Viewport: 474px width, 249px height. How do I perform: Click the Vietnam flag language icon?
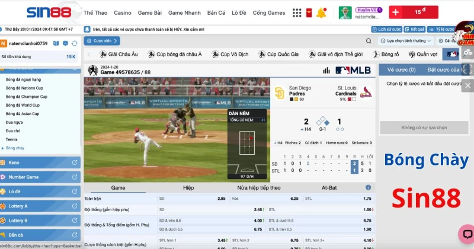click(x=309, y=12)
